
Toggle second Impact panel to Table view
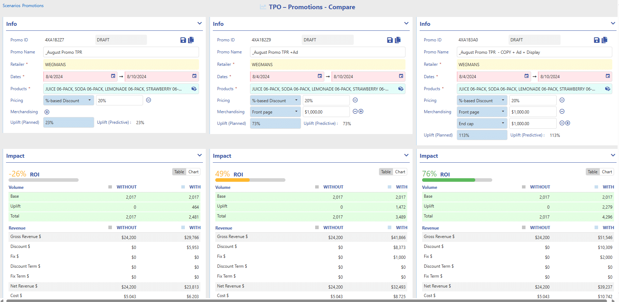[386, 172]
